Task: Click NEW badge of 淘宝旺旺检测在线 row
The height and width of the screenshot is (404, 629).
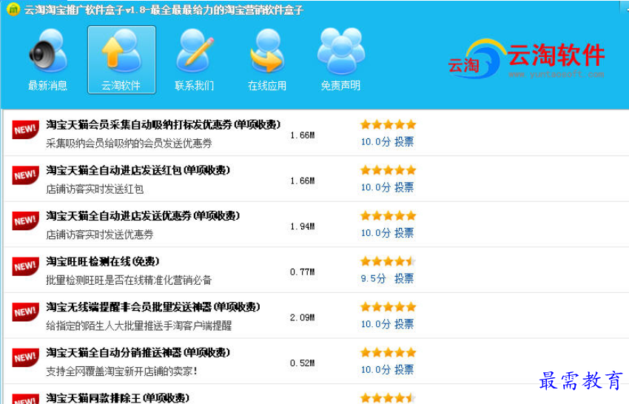Action: coord(25,266)
